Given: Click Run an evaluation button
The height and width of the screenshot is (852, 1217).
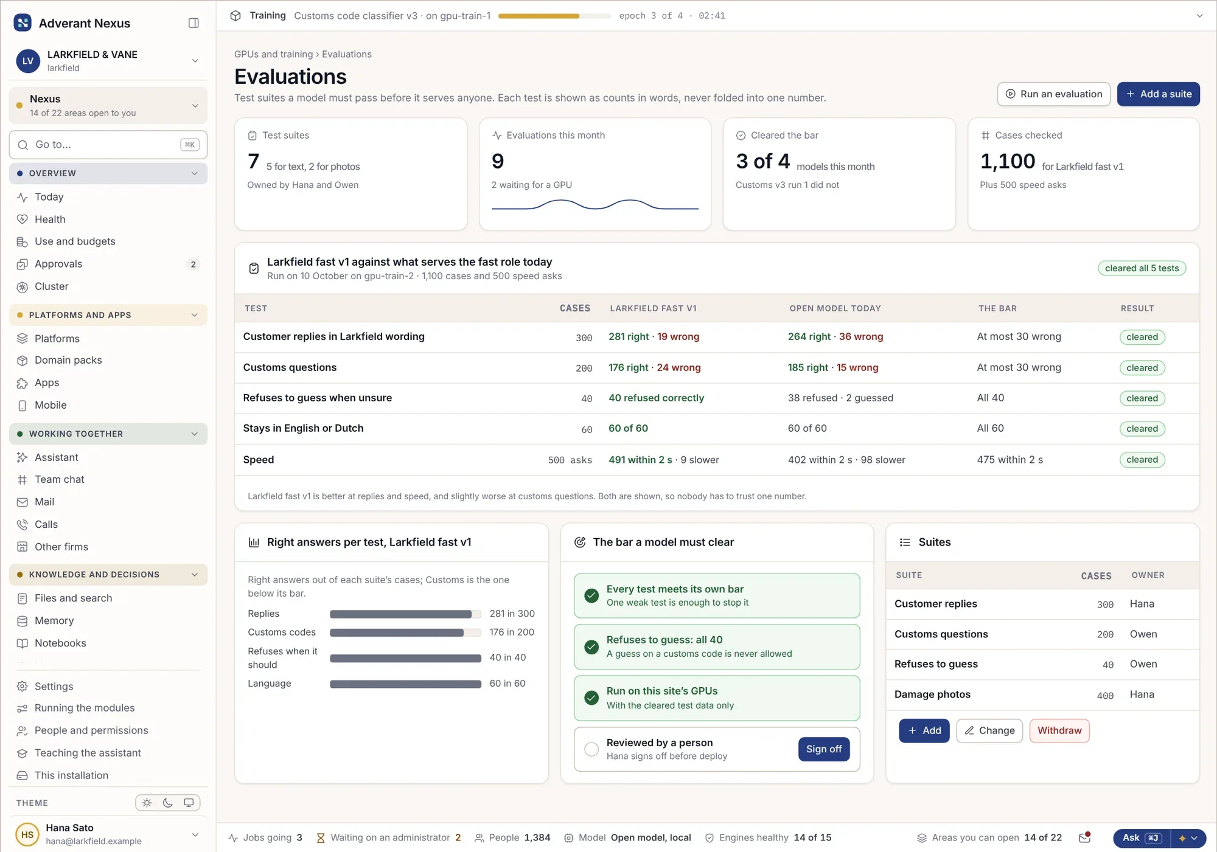Looking at the screenshot, I should point(1054,94).
